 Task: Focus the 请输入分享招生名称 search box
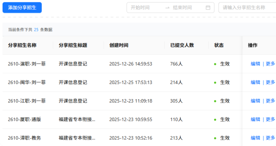click(247, 7)
